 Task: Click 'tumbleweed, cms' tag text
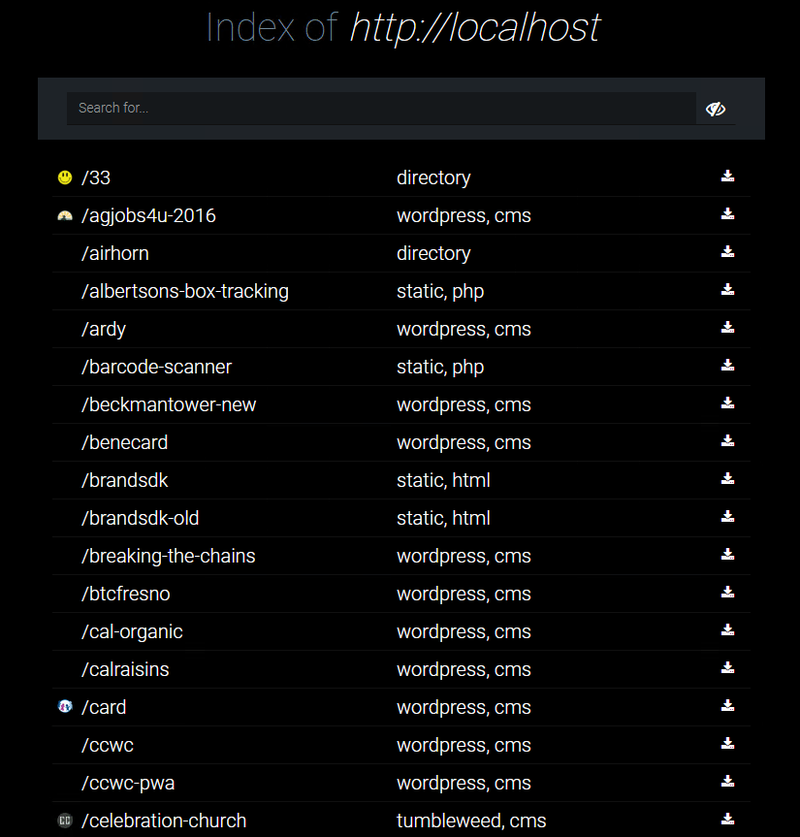click(471, 821)
